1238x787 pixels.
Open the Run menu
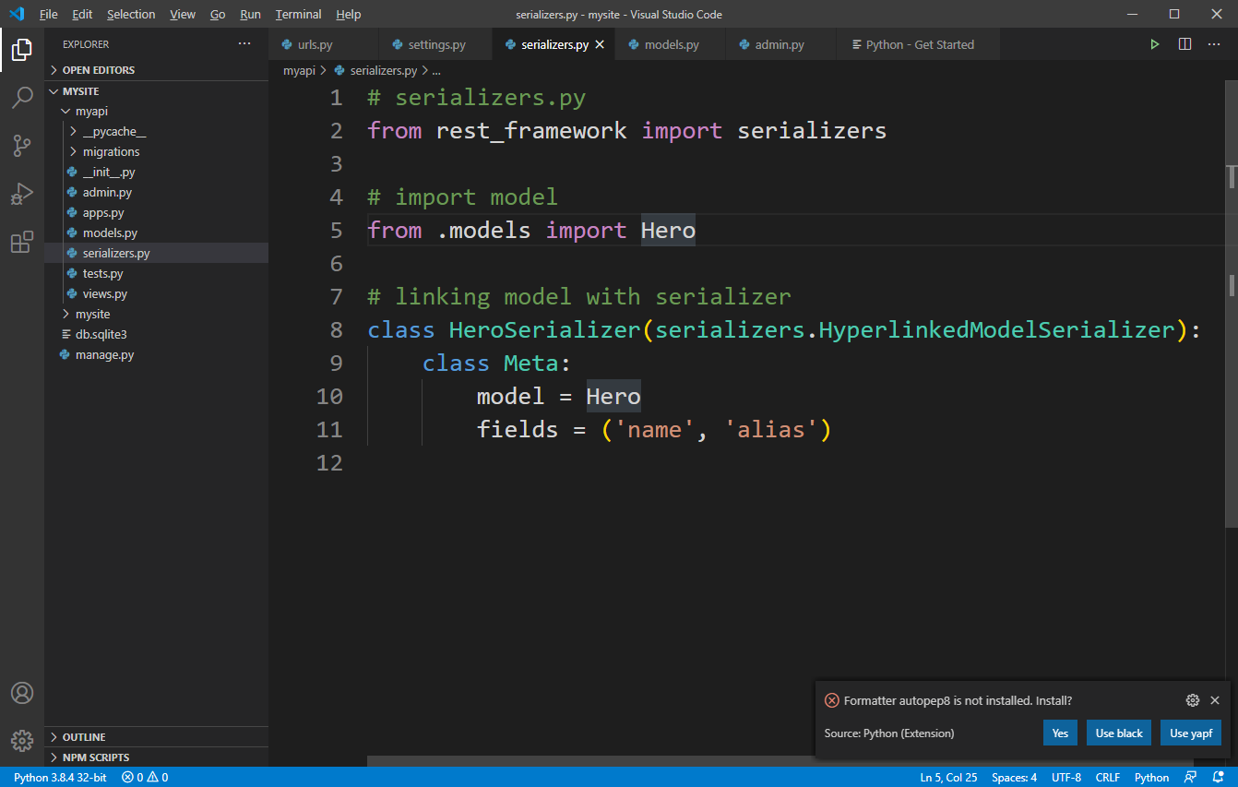point(250,15)
